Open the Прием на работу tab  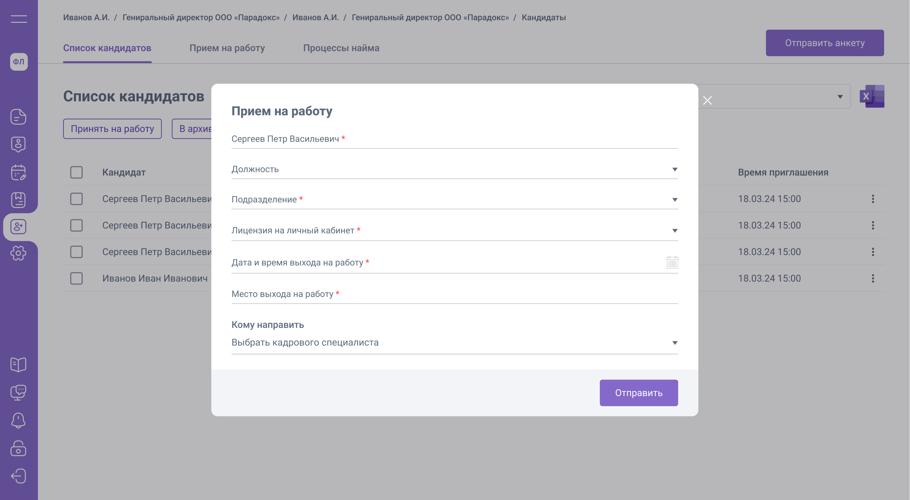tap(227, 48)
